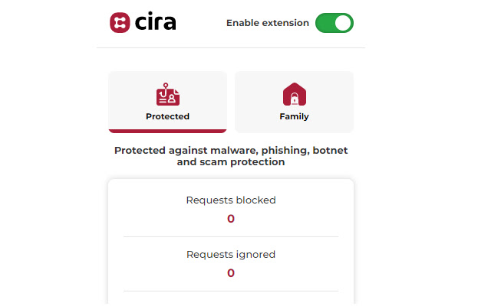Click the malware and phishing protection description
The height and width of the screenshot is (306, 491).
[231, 151]
